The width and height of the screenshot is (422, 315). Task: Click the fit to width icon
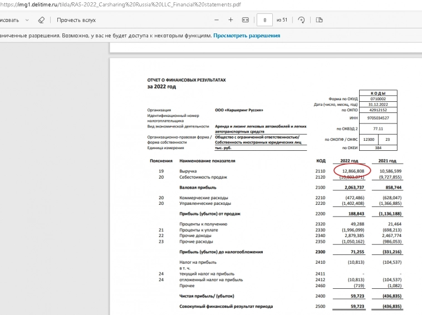tap(245, 20)
